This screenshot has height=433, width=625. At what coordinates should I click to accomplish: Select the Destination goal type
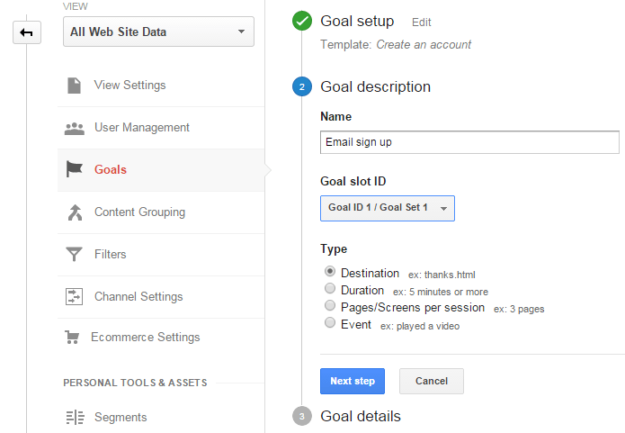330,271
